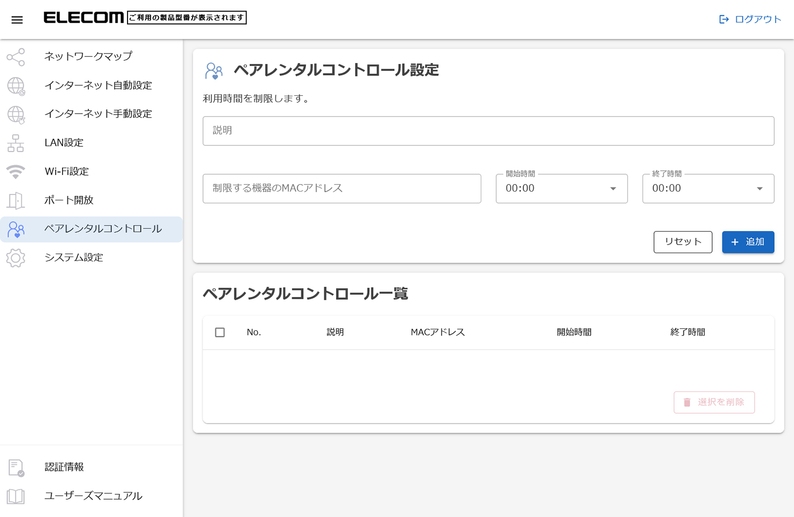Click the ユーザーズマニュアル book icon
Screen dimensions: 794x517
(x=16, y=496)
